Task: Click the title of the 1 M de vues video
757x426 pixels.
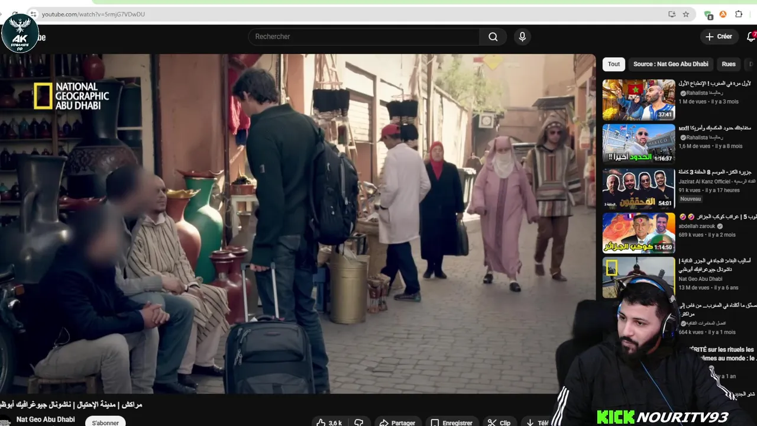Action: click(x=714, y=83)
